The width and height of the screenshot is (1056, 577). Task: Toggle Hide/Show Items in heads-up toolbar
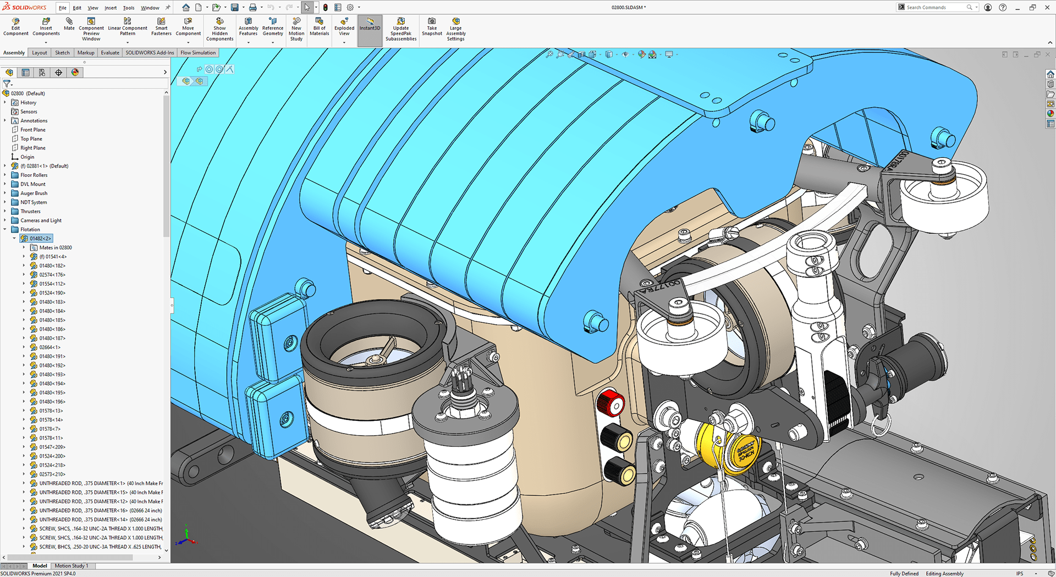coord(625,54)
